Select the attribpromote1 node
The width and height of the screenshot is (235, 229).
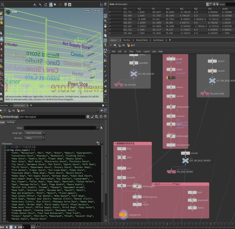(171, 107)
